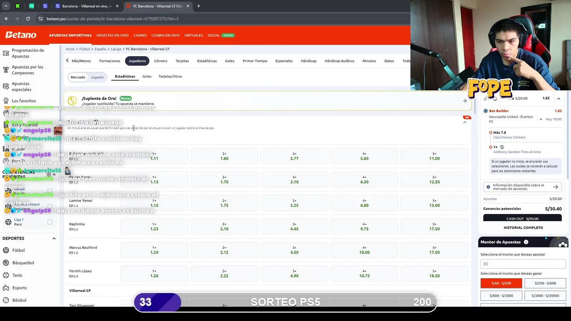Click the browser address bar URL
This screenshot has width=571, height=321.
pos(112,19)
